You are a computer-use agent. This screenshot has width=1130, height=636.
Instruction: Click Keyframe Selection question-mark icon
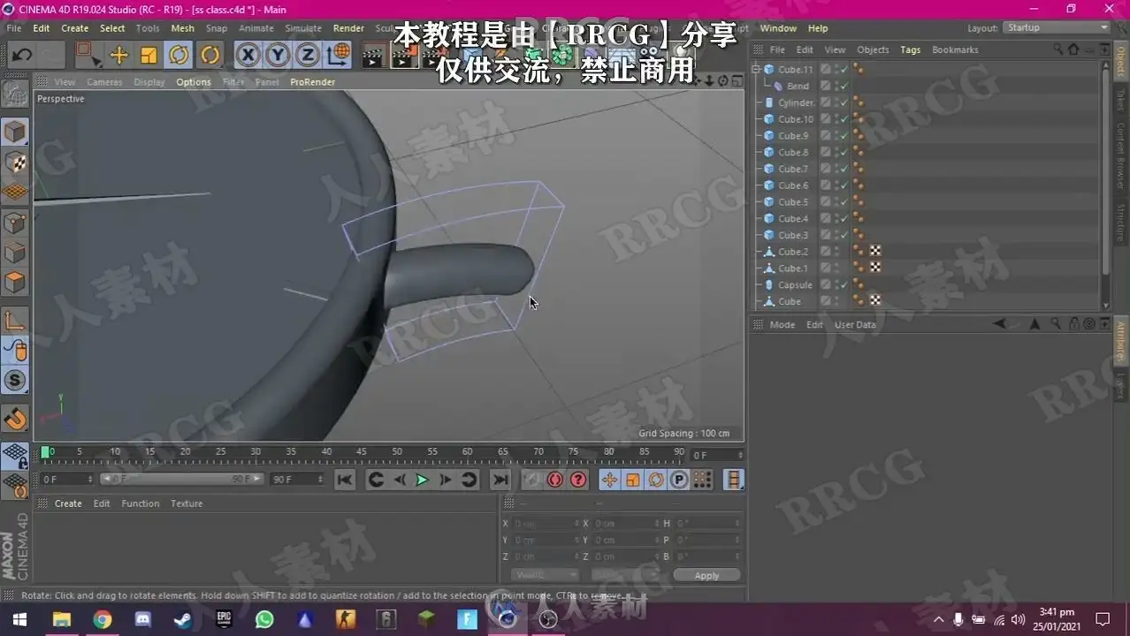click(578, 480)
